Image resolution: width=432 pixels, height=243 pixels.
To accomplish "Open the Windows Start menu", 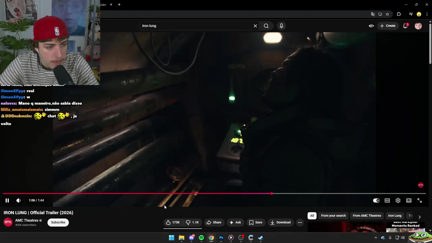I will click(x=171, y=238).
